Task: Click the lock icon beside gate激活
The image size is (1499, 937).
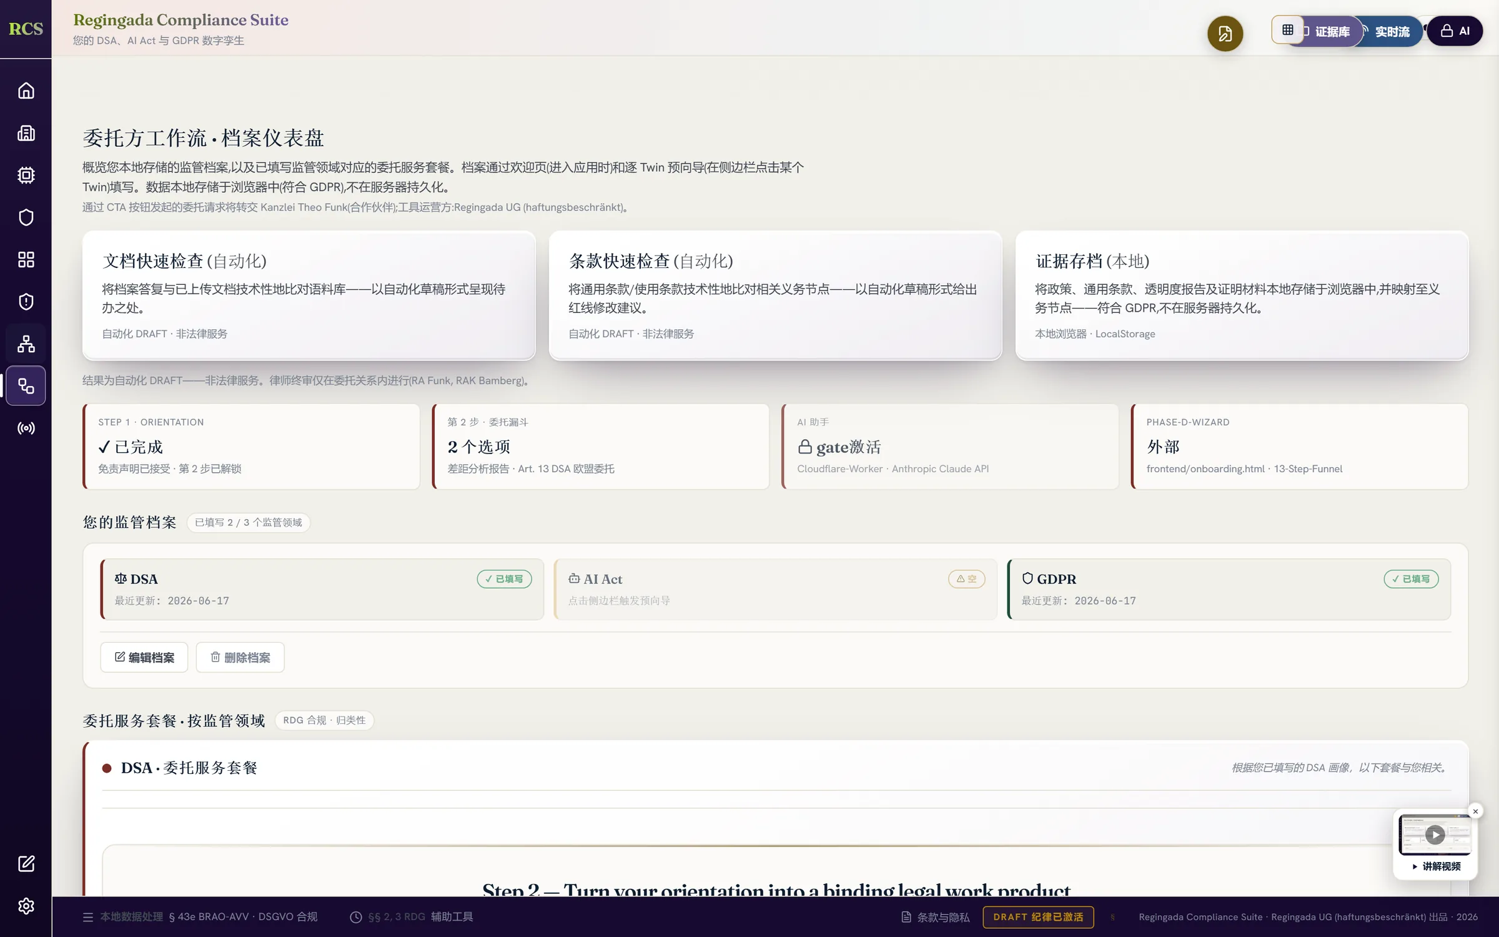Action: (804, 447)
